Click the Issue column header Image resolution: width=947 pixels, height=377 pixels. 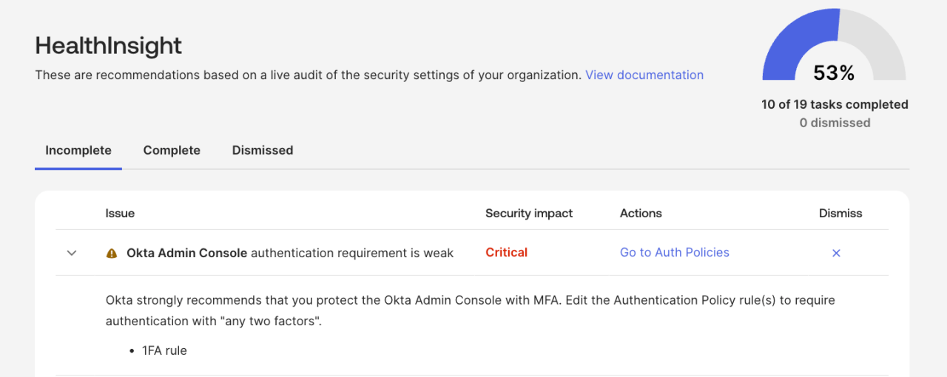pyautogui.click(x=120, y=213)
